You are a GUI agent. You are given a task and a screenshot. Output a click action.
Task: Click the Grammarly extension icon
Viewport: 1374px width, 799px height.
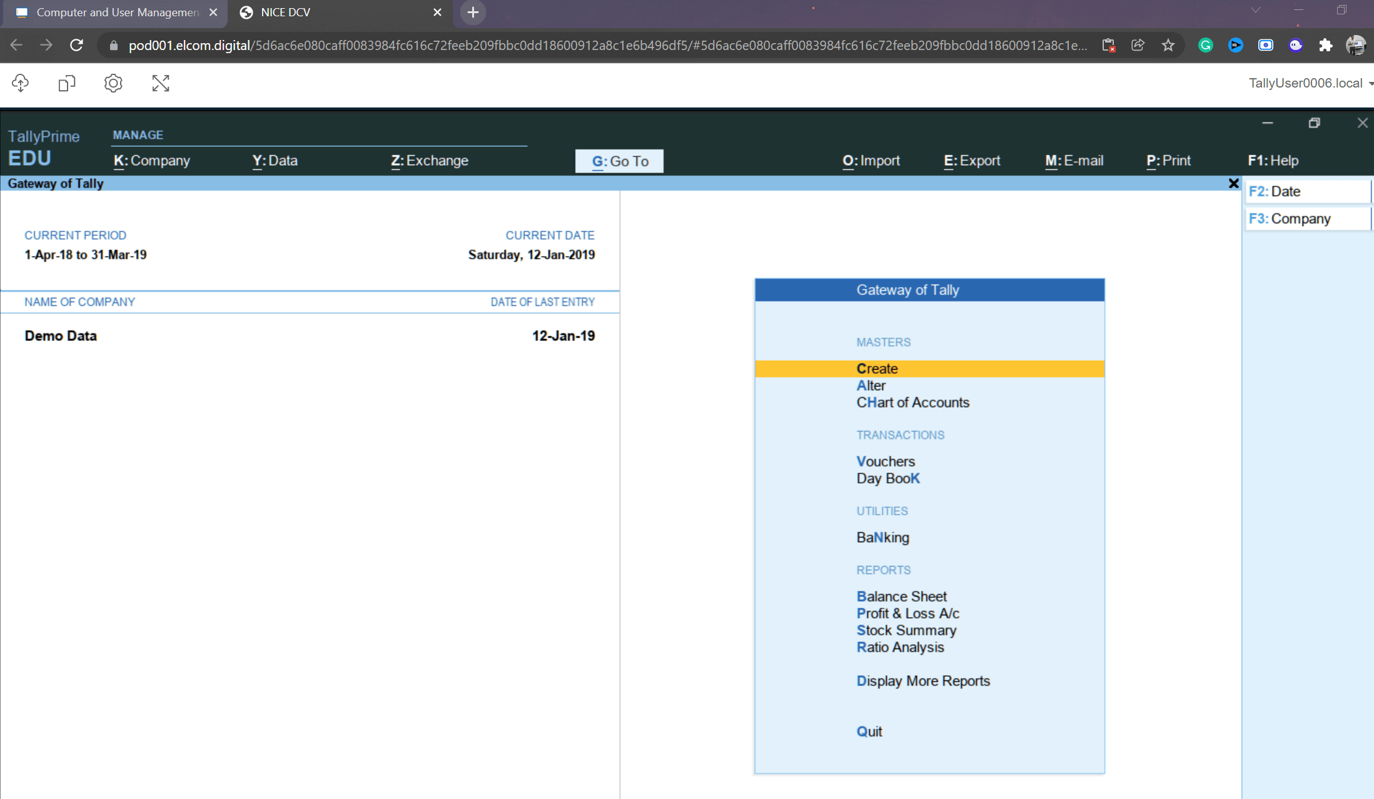[x=1205, y=45]
